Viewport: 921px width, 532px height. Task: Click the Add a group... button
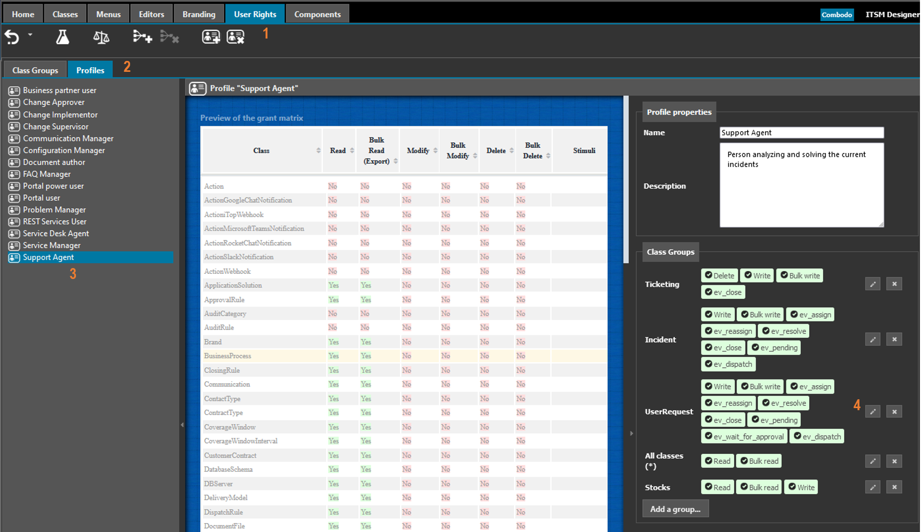(675, 509)
